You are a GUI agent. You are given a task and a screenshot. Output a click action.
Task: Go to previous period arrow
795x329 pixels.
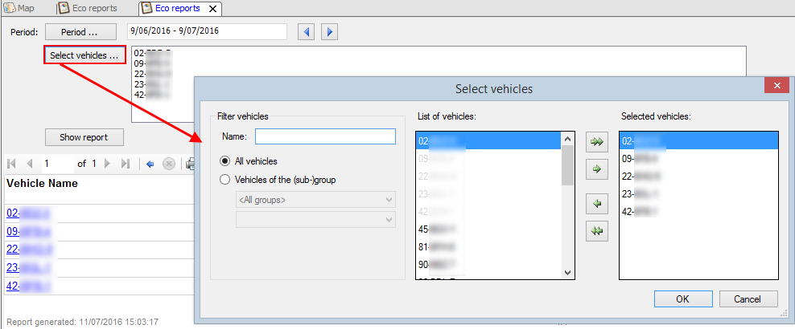pyautogui.click(x=305, y=32)
